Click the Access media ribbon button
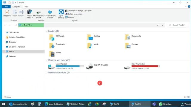Image resolution: width=191 pixels, height=107 pixels. [30, 14]
